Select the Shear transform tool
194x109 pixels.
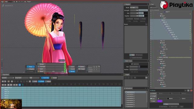[42, 71]
